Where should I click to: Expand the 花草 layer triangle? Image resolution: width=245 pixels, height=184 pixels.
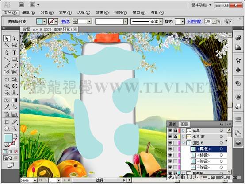184,130
